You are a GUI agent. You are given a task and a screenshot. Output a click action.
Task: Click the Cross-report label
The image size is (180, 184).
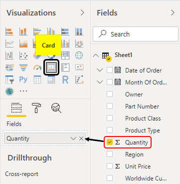tap(21, 174)
